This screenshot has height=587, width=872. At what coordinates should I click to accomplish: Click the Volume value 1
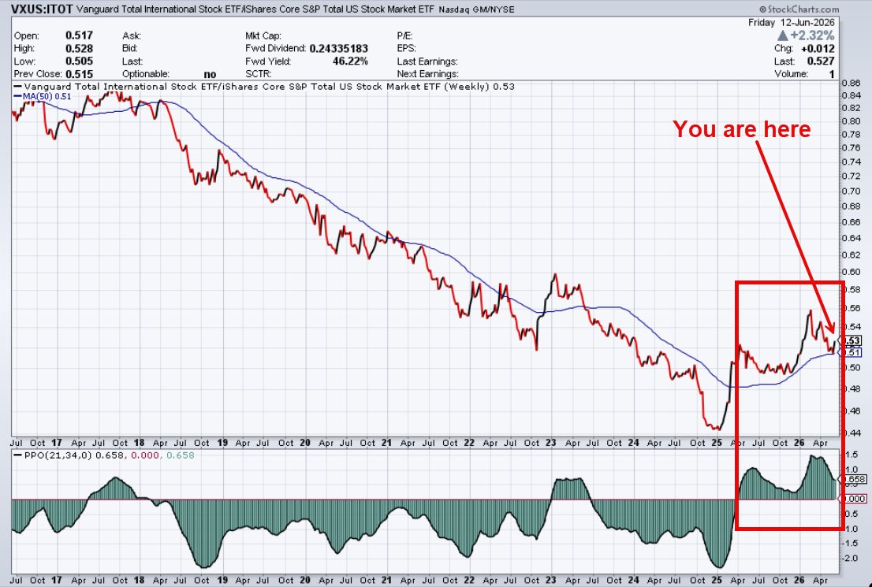coord(832,74)
